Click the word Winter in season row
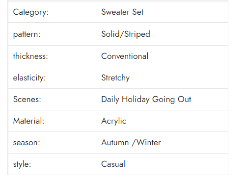This screenshot has width=246, height=182. 149,142
